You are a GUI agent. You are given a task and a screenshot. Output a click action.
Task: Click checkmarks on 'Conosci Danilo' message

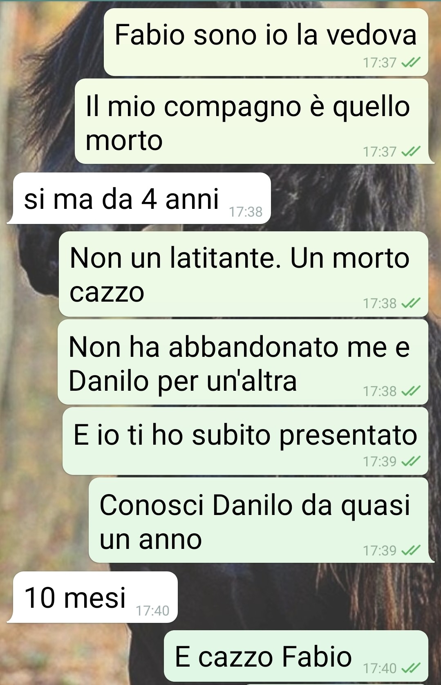tap(411, 551)
